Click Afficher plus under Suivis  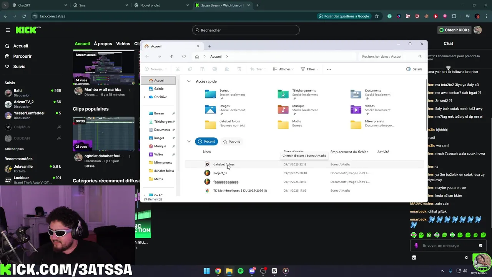pos(14,149)
